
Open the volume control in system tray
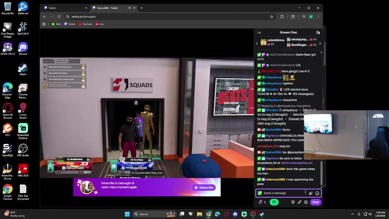pos(370,214)
